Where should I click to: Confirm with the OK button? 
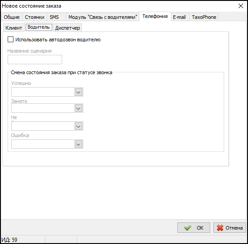[x=194, y=227]
